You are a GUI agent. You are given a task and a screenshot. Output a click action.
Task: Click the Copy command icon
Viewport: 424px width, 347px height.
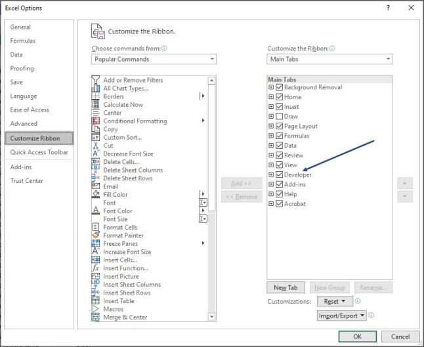tap(95, 129)
